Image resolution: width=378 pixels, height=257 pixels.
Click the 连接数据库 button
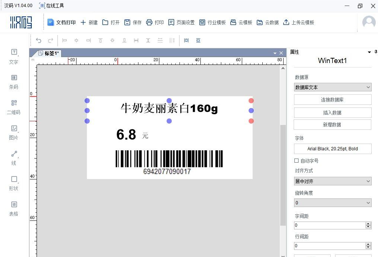[x=332, y=100]
